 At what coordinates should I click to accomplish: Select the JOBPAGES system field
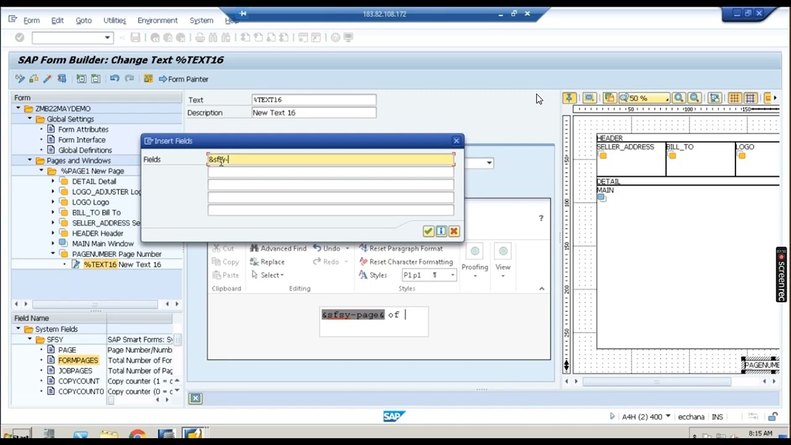pos(75,371)
